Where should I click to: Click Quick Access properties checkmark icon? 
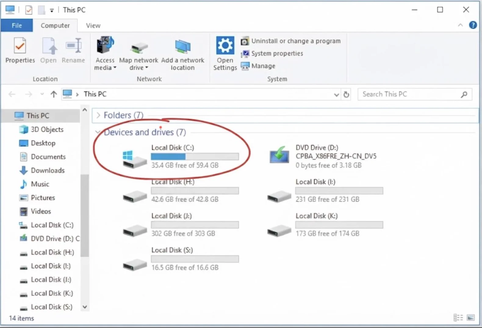point(28,10)
